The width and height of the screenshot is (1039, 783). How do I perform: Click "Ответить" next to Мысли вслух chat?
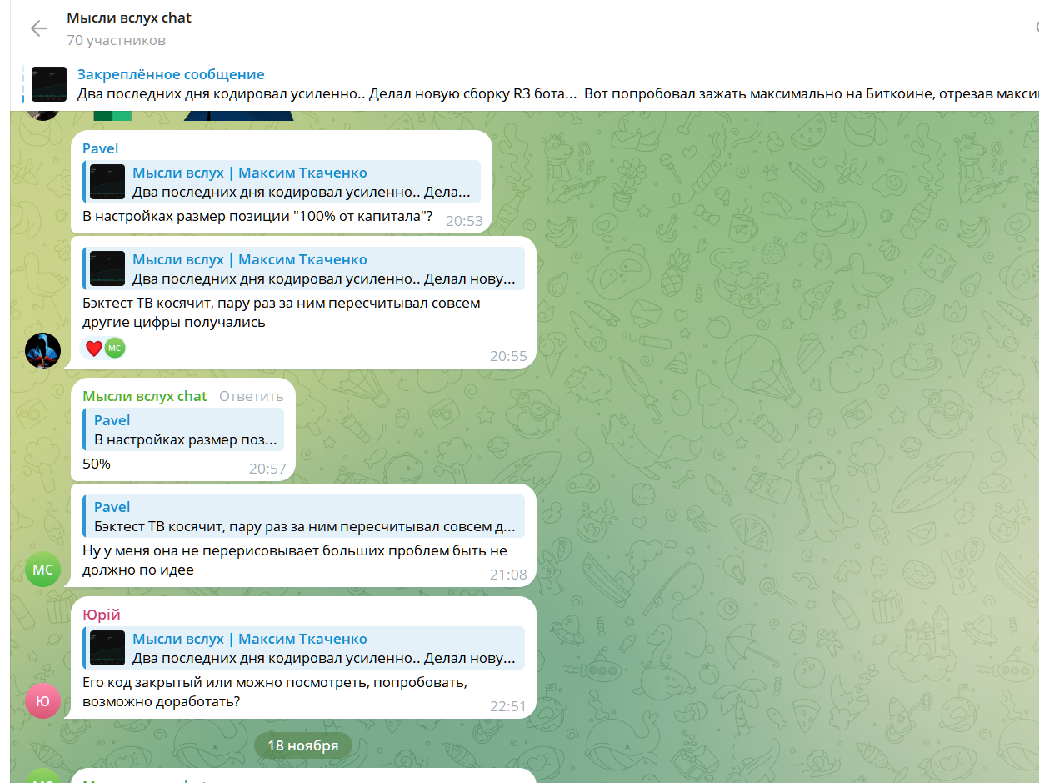tap(251, 396)
